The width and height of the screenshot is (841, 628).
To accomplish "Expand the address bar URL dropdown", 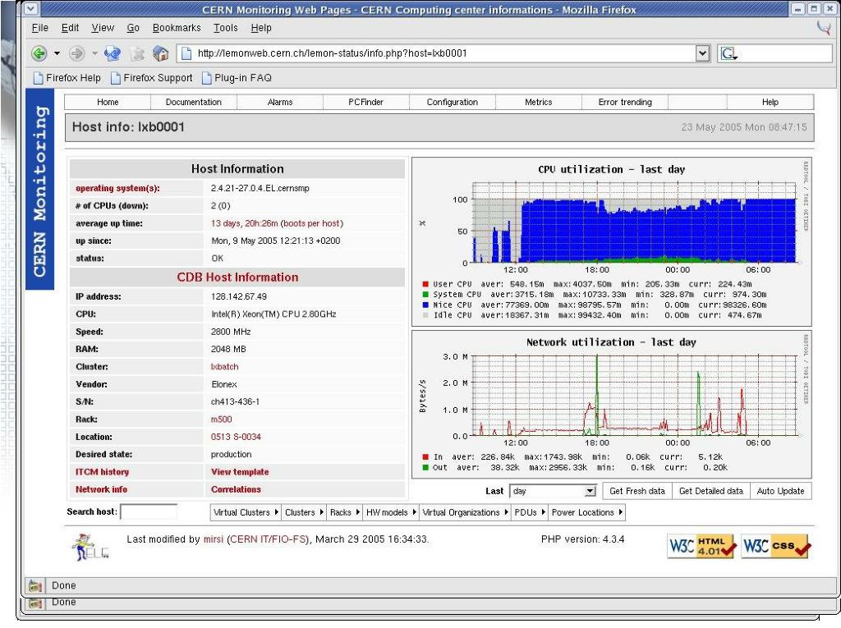I will pyautogui.click(x=703, y=53).
